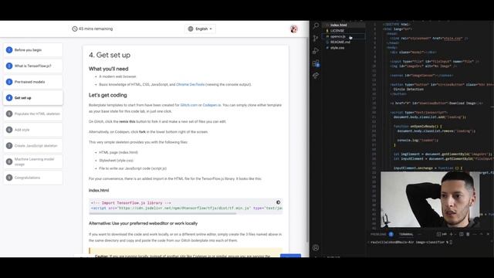
Task: Click the profile avatar in the codelab header
Action: tap(293, 29)
